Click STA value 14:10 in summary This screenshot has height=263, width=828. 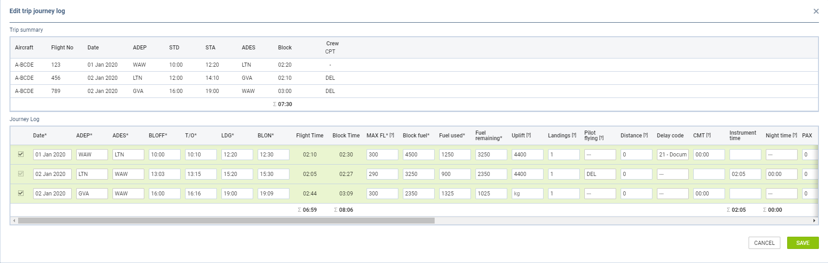click(x=212, y=78)
